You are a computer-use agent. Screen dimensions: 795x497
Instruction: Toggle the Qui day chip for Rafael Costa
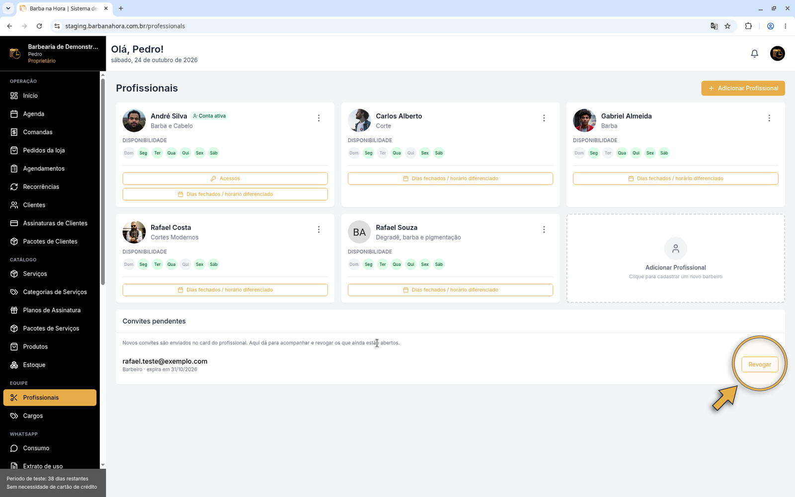[185, 264]
